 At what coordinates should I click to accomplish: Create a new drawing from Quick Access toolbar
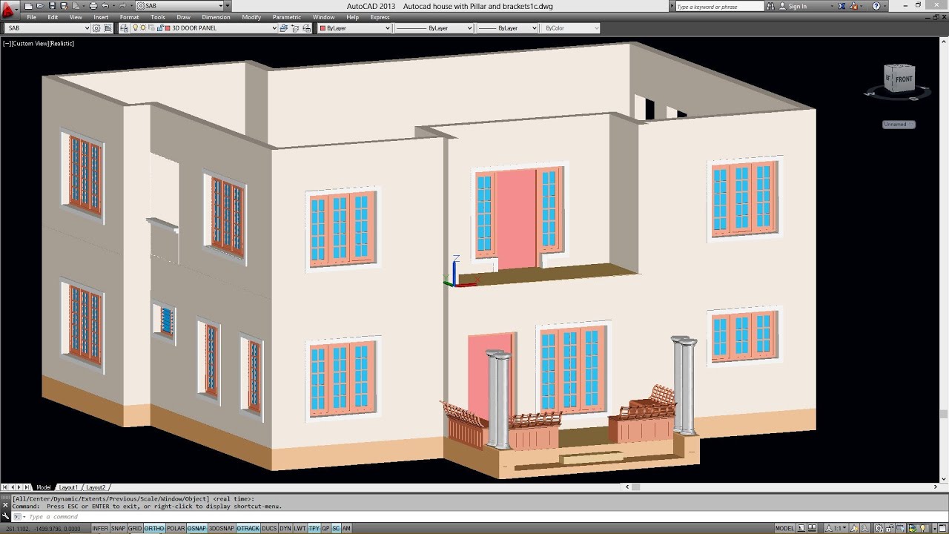click(x=28, y=6)
